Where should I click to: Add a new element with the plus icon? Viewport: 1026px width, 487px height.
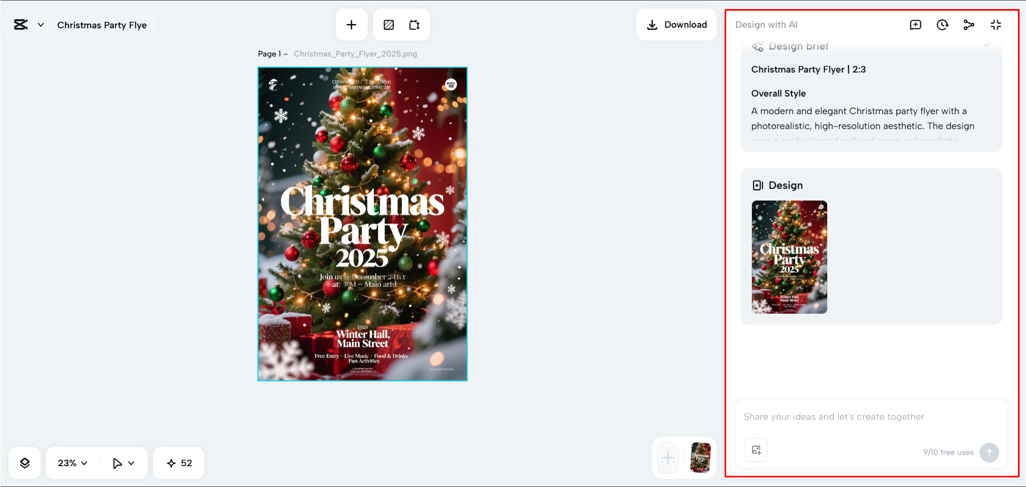(351, 25)
